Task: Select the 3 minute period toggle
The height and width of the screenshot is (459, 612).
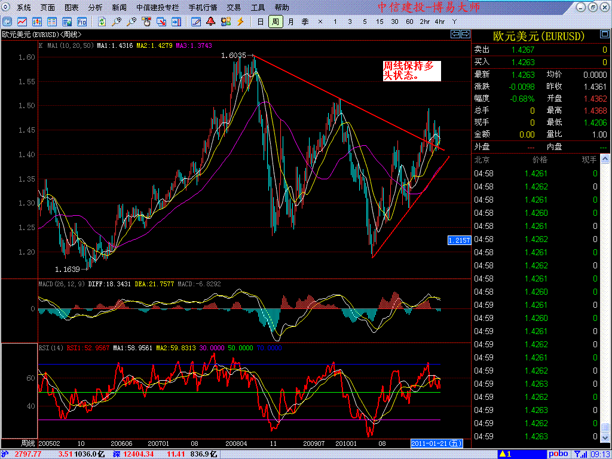Action: pos(350,22)
